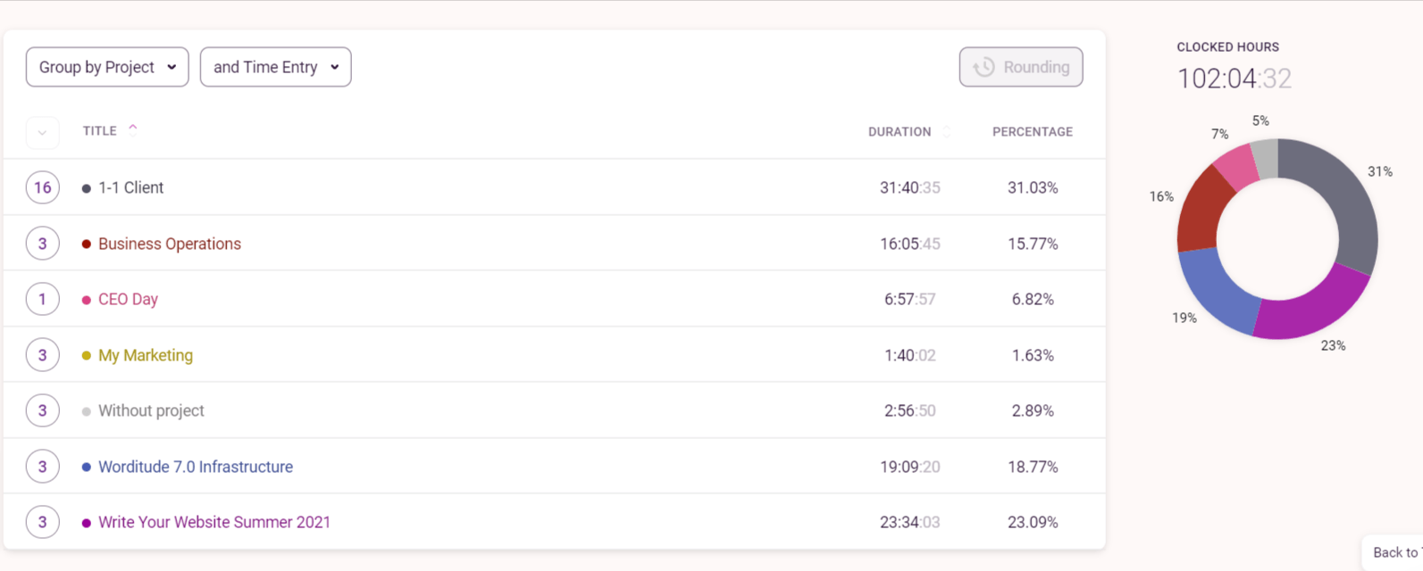The width and height of the screenshot is (1423, 571).
Task: Expand the 3 Business Operations entries
Action: (42, 244)
